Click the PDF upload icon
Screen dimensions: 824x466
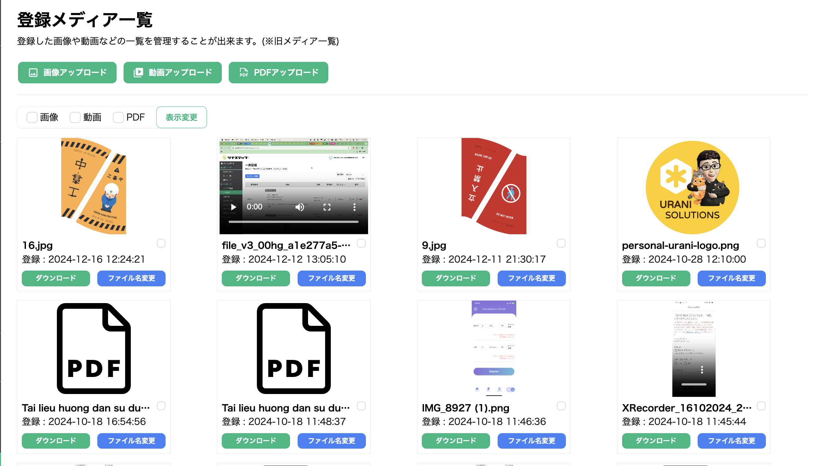243,73
